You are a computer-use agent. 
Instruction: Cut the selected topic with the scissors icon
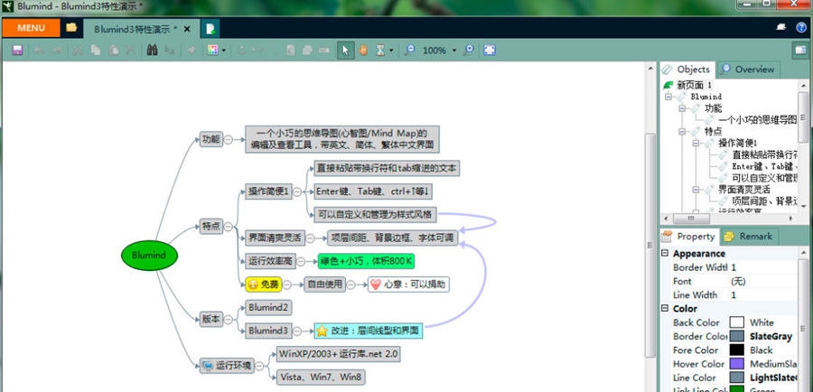[x=78, y=51]
